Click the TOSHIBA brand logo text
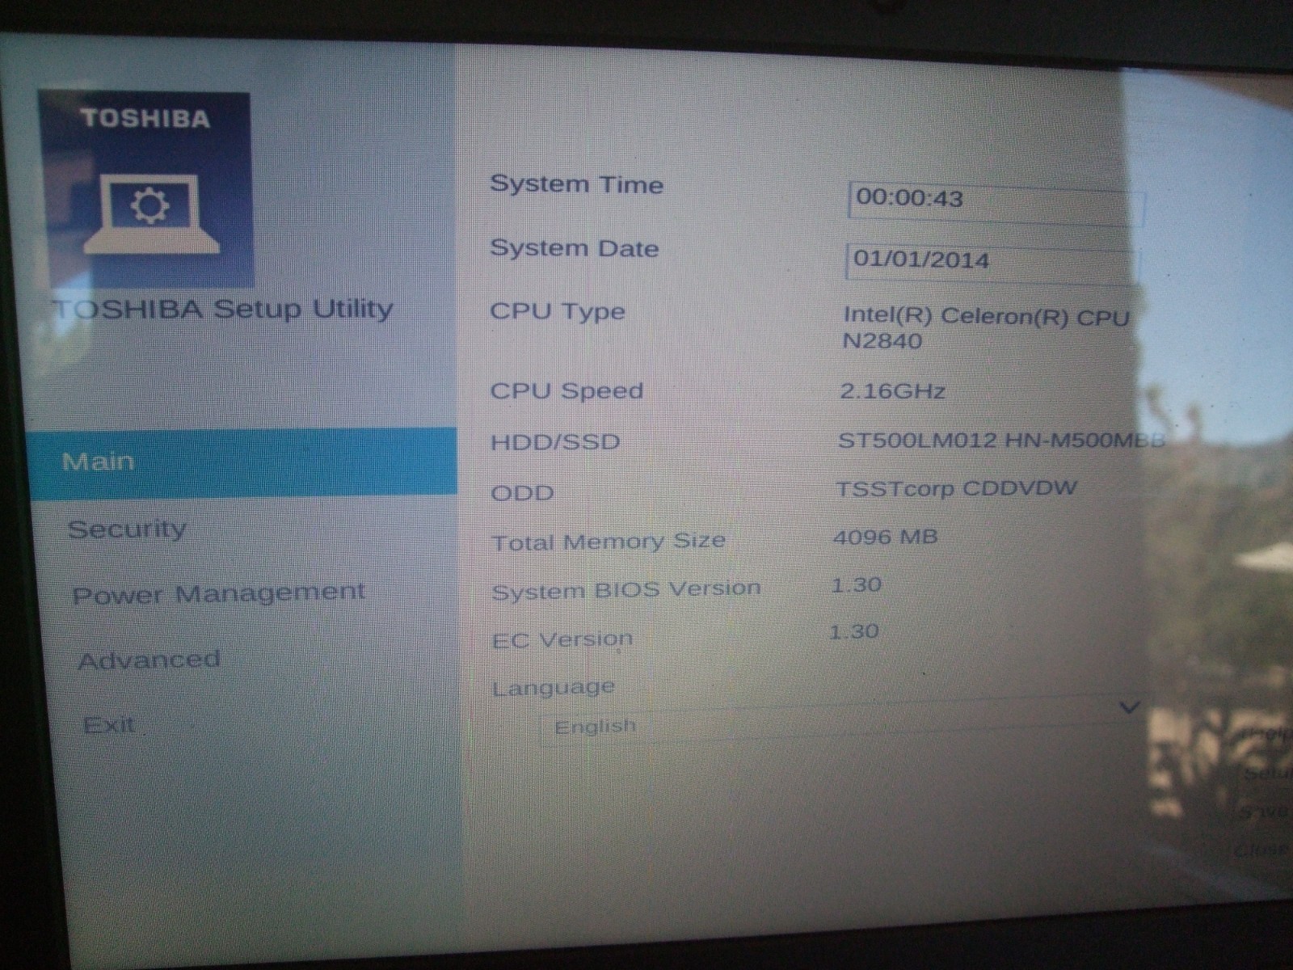Screen dimensions: 1293x970 [145, 119]
